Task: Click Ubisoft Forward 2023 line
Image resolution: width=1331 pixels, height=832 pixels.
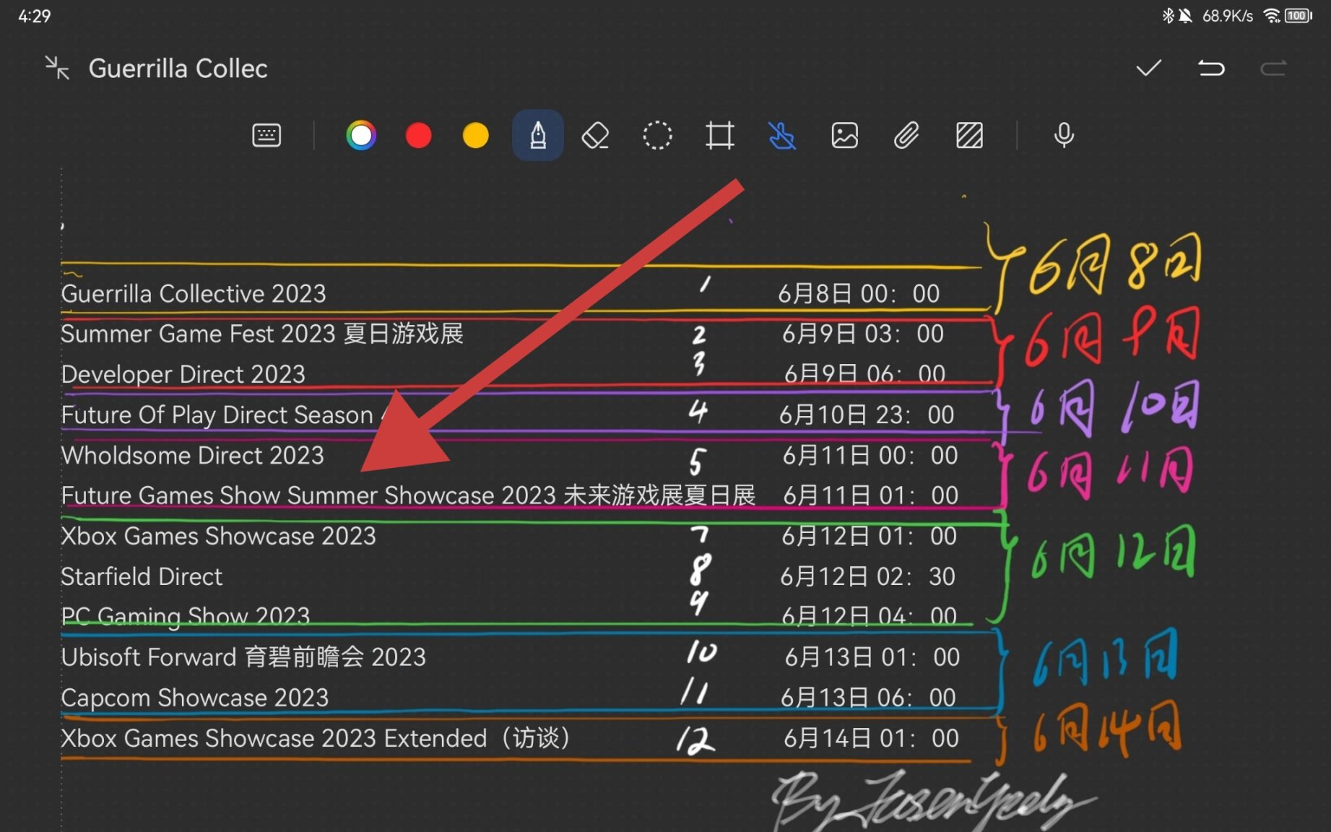Action: point(243,657)
